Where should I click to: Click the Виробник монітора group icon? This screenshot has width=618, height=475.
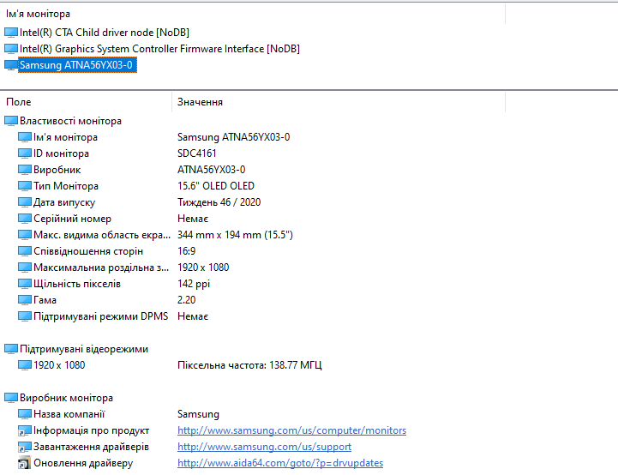11,398
